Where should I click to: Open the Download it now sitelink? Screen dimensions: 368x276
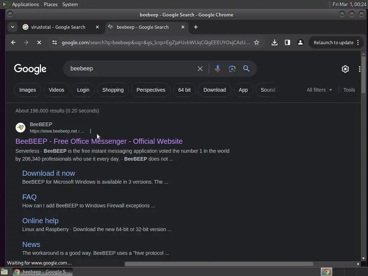point(49,173)
